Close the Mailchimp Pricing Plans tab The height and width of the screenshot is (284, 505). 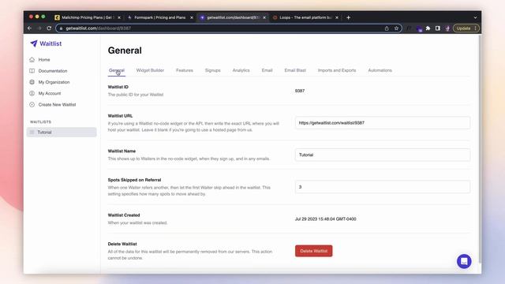119,17
